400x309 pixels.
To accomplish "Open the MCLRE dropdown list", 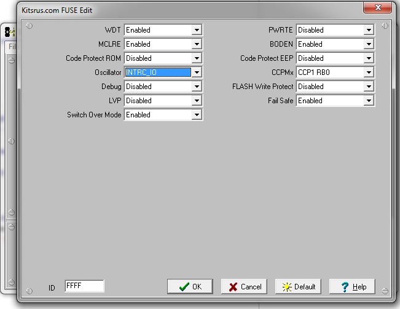I will pos(197,44).
